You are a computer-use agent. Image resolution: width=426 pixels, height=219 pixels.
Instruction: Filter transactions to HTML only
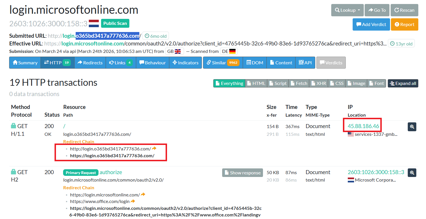[256, 83]
